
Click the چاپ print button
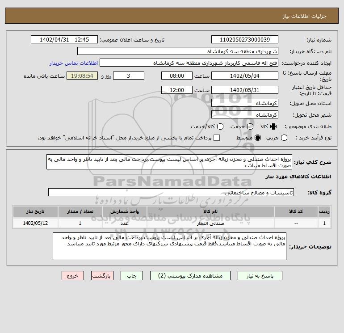(132, 276)
